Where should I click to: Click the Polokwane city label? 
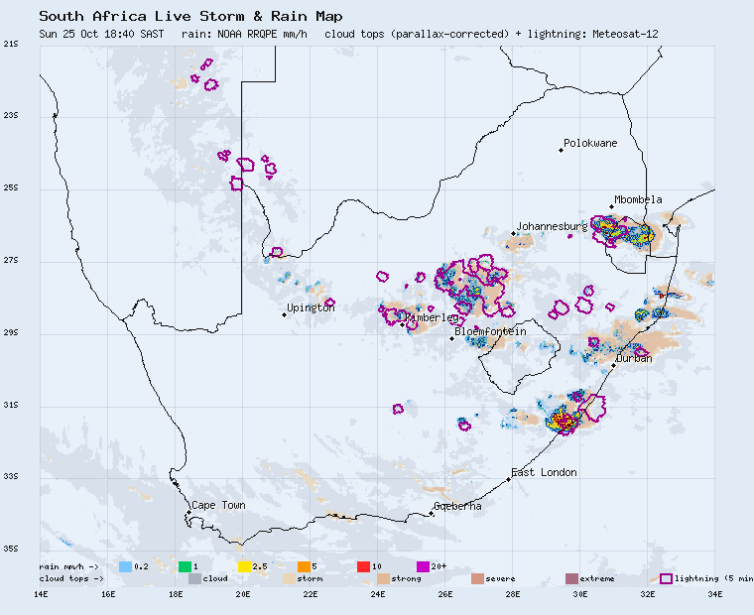point(590,143)
